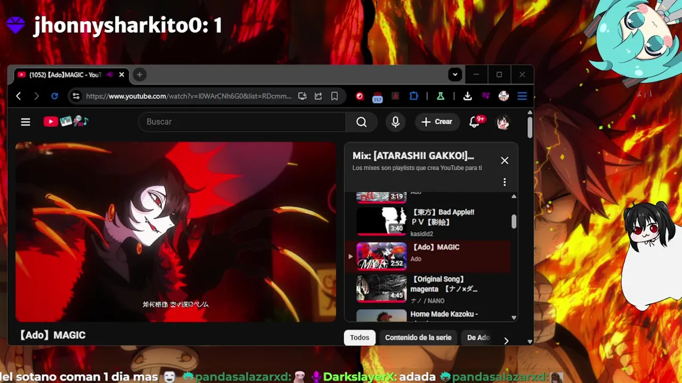Submit search with magnifier button
This screenshot has height=383, width=682.
click(361, 122)
